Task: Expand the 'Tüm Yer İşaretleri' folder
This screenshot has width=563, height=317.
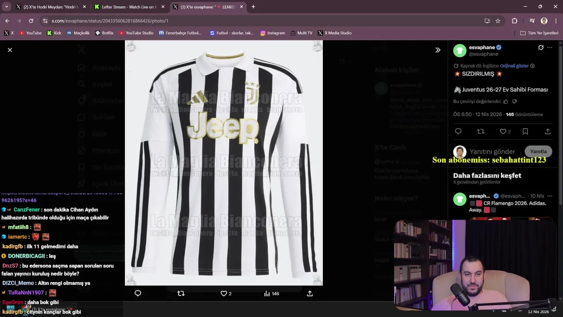Action: (539, 33)
